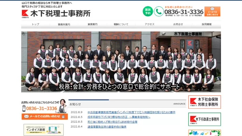Go to アクセス in the navigation bar
The image size is (242, 136).
click(x=149, y=24)
